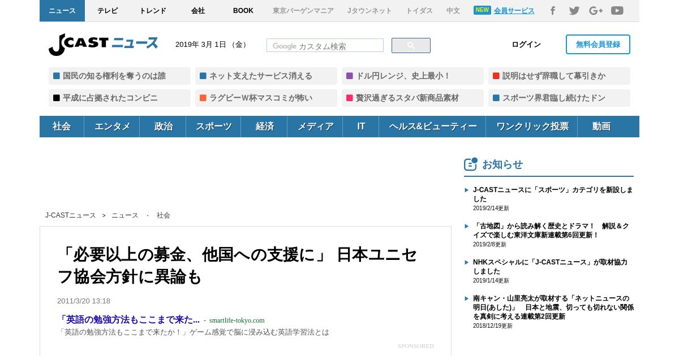The image size is (679, 356).
Task: Click the SPONSORED label
Action: click(416, 346)
